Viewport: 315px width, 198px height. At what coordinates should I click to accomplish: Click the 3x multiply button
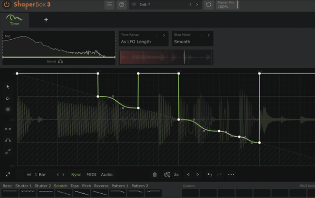click(176, 175)
